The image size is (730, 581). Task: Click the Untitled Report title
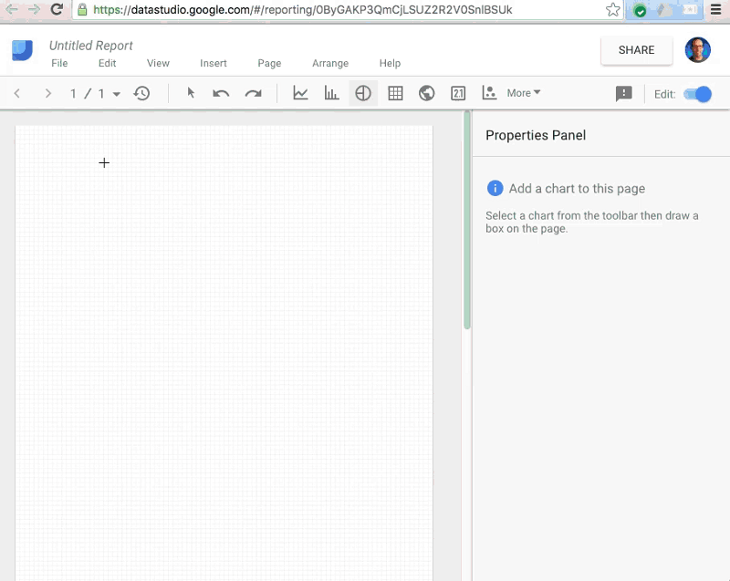click(x=91, y=46)
